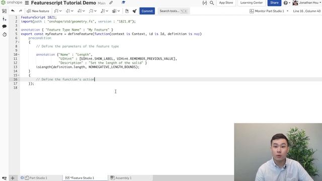Viewport: 322px width, 181px height.
Task: Click the Featurescript Tutorial Demo title
Action: tap(63, 3)
